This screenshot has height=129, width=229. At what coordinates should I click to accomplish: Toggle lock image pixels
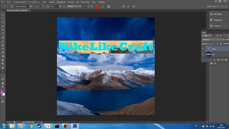tap(215, 44)
